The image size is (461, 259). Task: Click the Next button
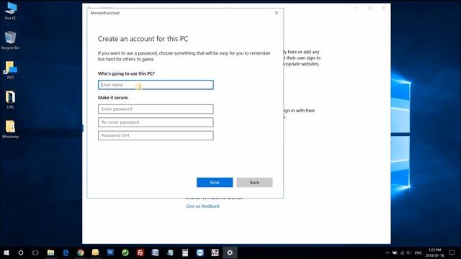click(215, 182)
